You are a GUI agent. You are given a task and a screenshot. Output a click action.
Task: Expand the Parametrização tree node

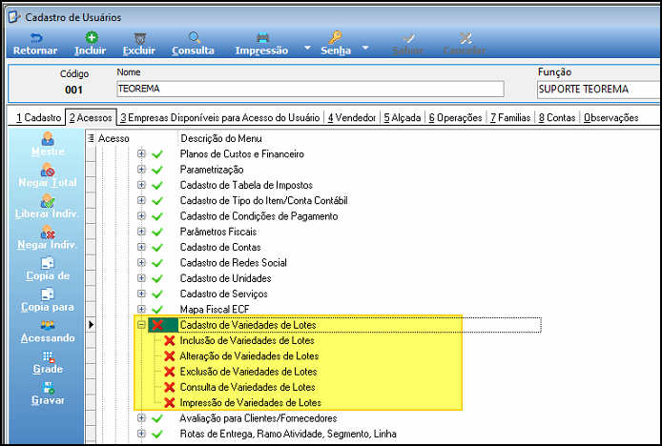[141, 170]
